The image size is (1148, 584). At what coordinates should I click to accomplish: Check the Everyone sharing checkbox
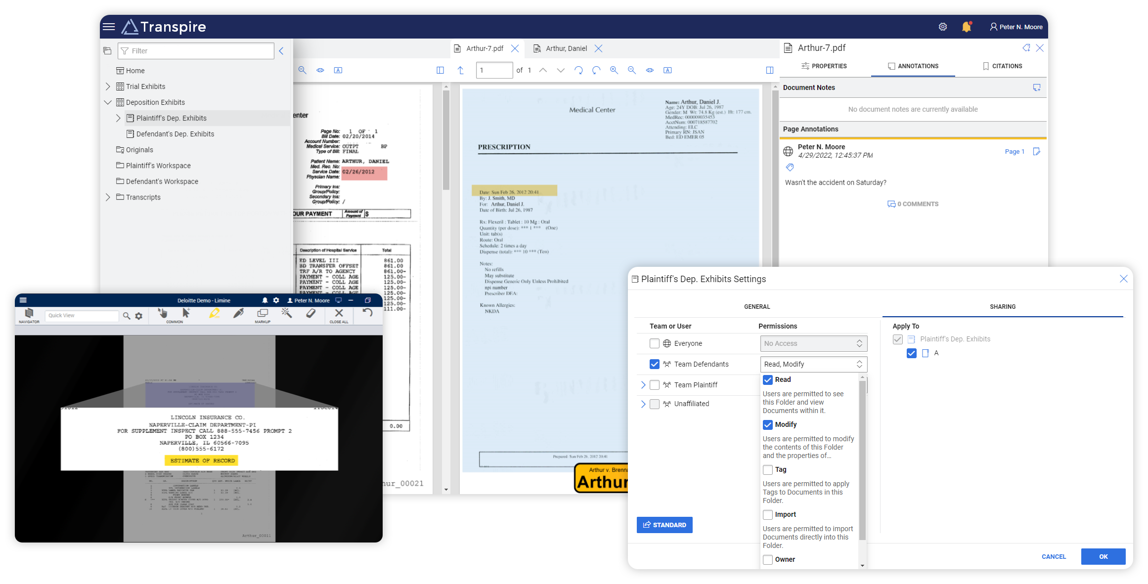tap(655, 343)
